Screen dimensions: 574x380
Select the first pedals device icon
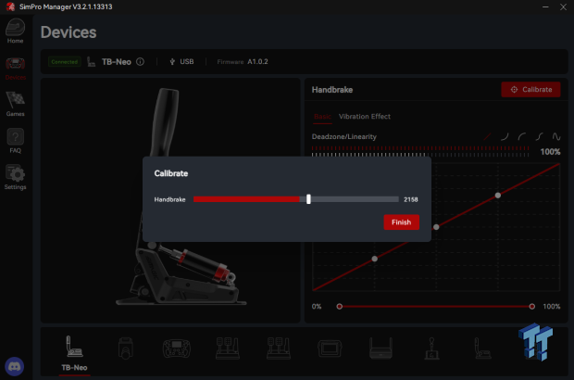228,348
